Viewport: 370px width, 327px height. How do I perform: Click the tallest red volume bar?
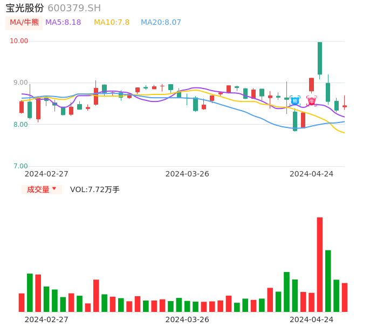320,264
